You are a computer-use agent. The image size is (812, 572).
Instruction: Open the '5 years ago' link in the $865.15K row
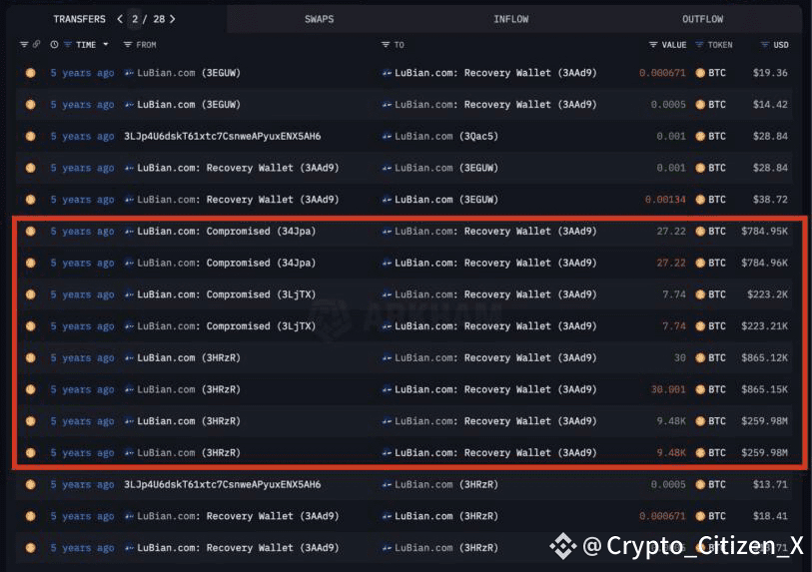pyautogui.click(x=82, y=389)
